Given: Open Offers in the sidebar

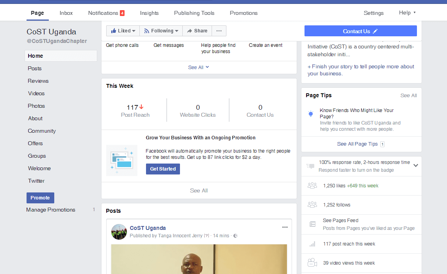Looking at the screenshot, I should point(35,143).
